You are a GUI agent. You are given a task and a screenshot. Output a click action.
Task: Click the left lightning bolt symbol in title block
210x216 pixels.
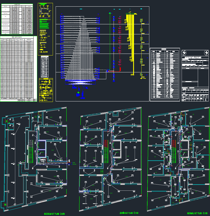point(184,53)
